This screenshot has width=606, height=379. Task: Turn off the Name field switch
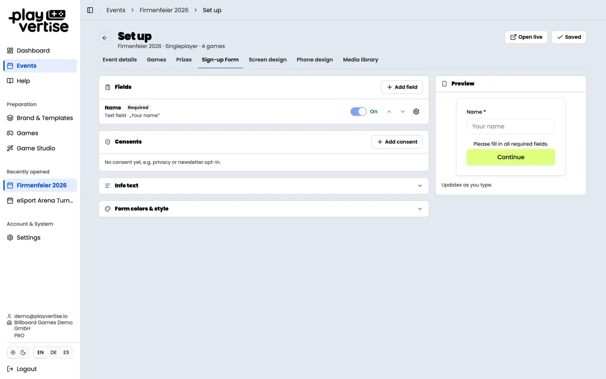[x=358, y=112]
